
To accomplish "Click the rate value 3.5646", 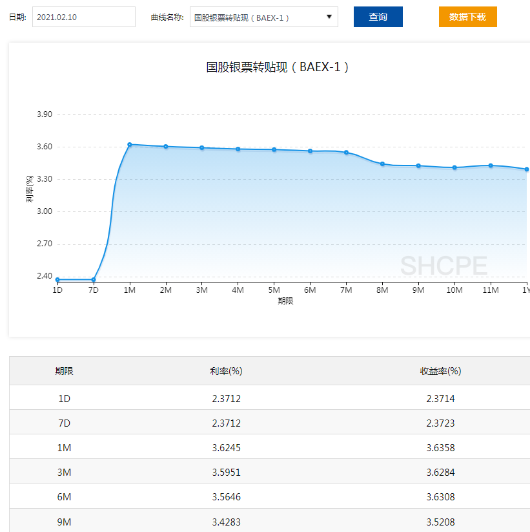I will [x=227, y=497].
